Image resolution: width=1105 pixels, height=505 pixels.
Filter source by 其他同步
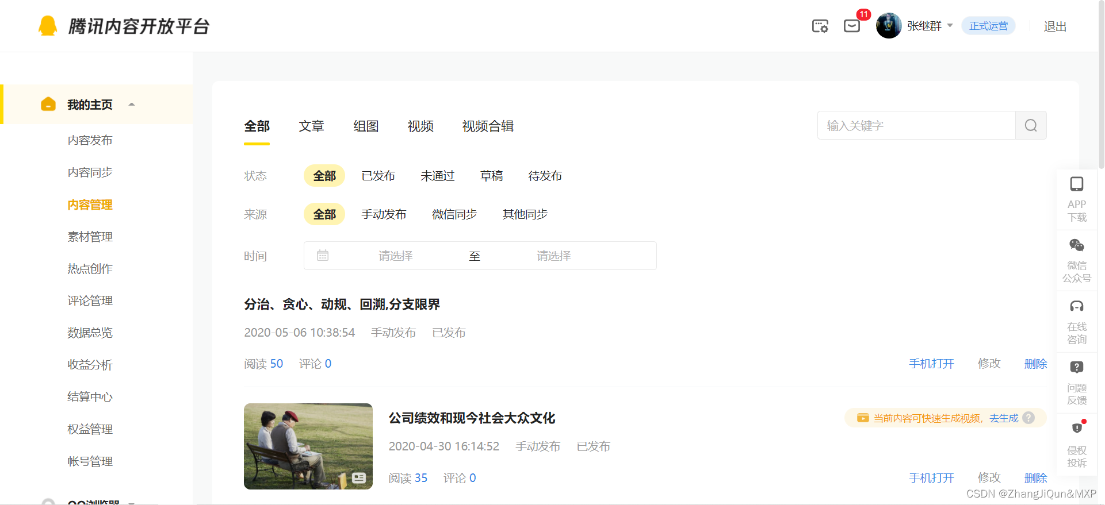pyautogui.click(x=525, y=214)
